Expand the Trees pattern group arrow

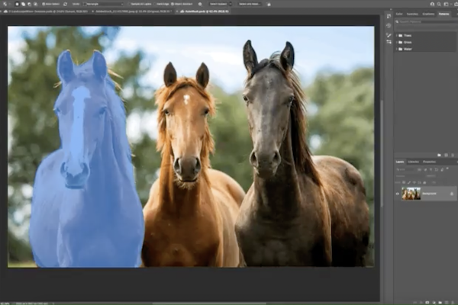[397, 35]
